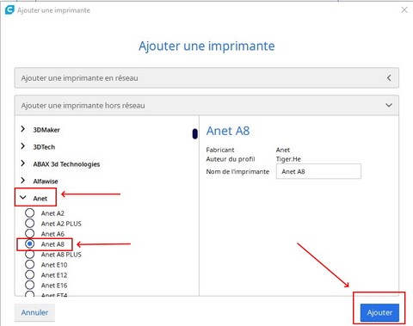Select the Anet E10 radio button
The height and width of the screenshot is (326, 413).
click(x=29, y=265)
